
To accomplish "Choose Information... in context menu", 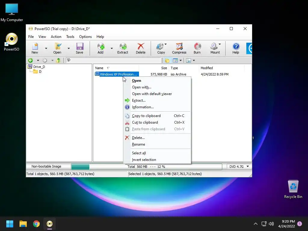I will (x=157, y=107).
